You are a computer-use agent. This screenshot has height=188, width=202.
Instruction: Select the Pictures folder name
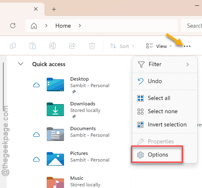tap(79, 153)
